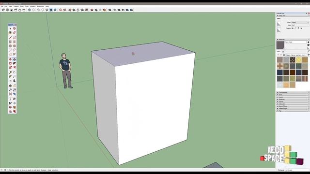The width and height of the screenshot is (310, 174).
Task: Collapse the Materials panel
Action: (293, 40)
